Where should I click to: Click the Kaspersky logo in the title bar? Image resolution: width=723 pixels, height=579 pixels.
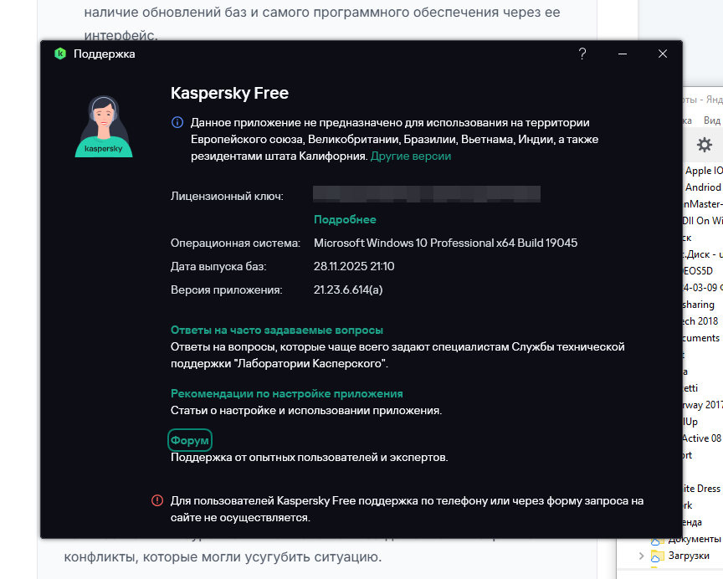click(60, 54)
